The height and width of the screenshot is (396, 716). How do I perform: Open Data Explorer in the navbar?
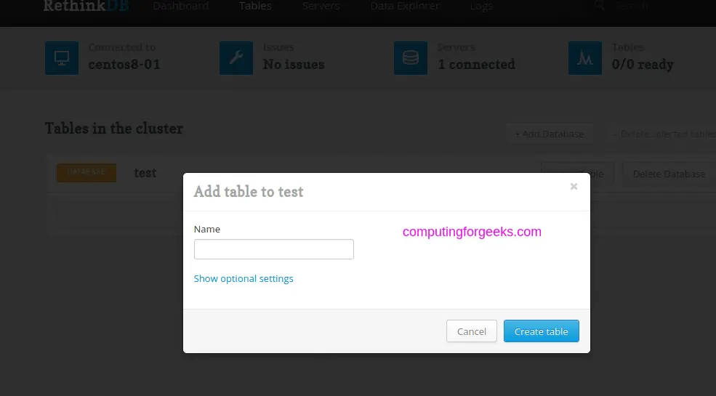coord(405,6)
